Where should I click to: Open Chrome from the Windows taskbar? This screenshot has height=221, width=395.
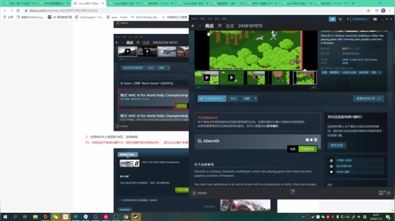pos(126,217)
